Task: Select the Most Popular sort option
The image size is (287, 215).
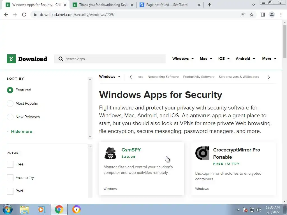Action: click(x=10, y=104)
